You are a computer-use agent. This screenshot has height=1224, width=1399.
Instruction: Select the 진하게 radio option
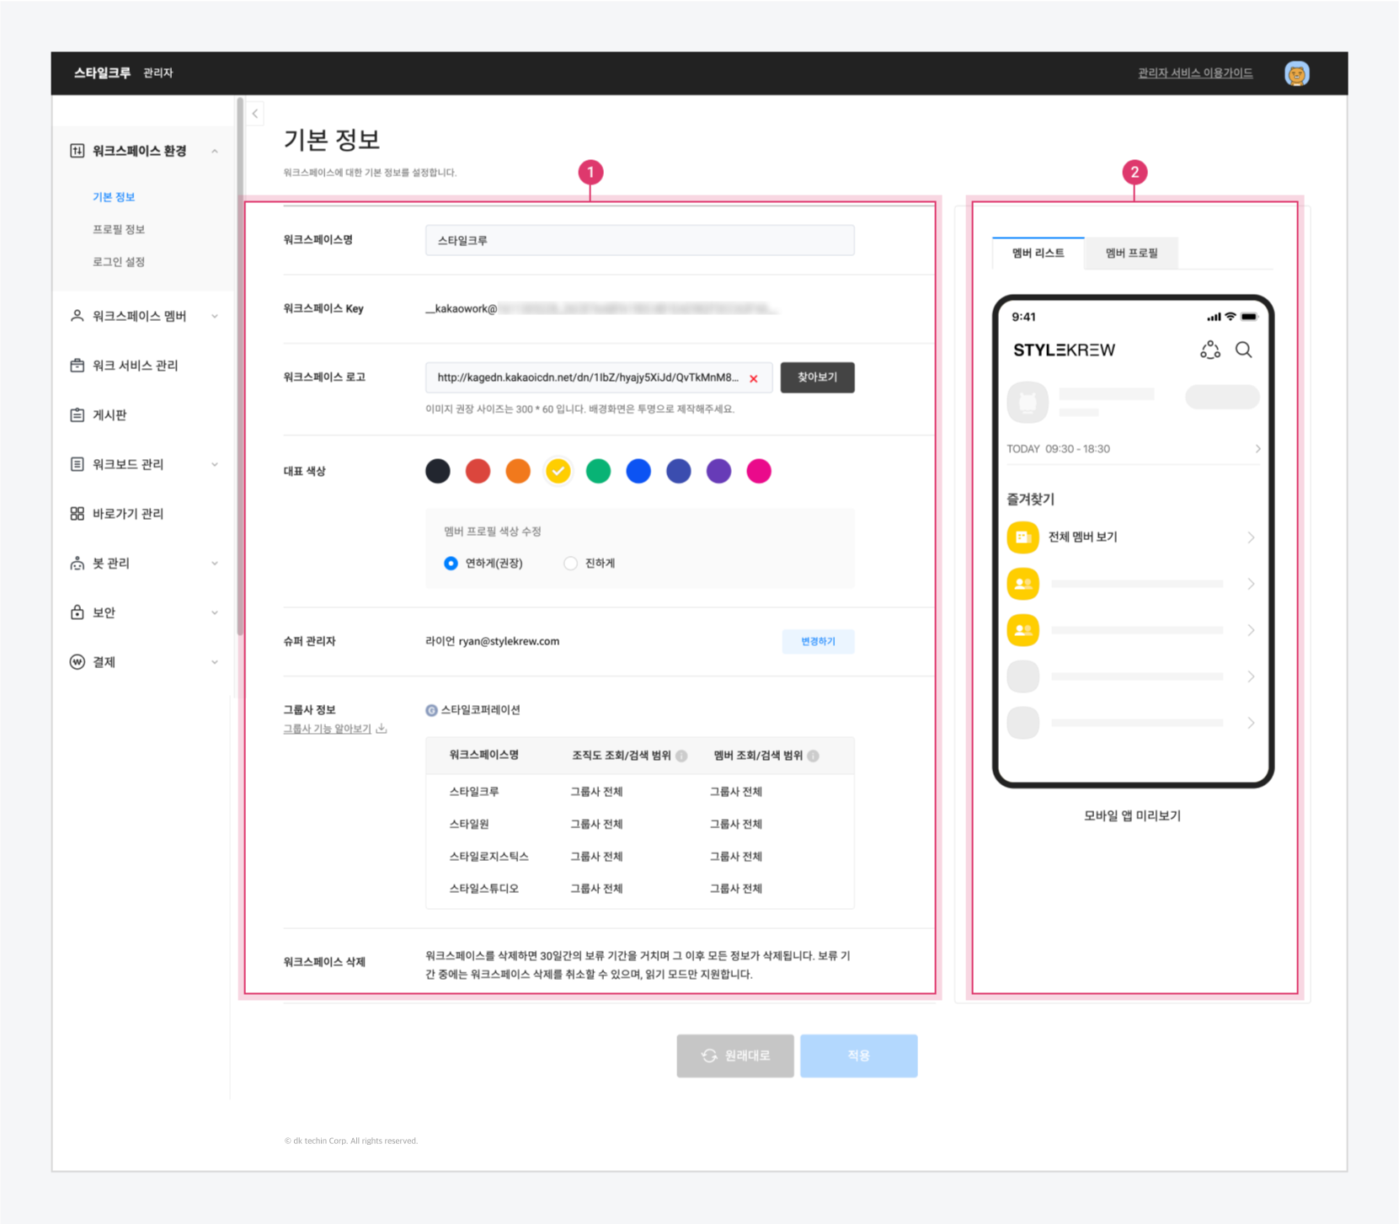click(571, 563)
